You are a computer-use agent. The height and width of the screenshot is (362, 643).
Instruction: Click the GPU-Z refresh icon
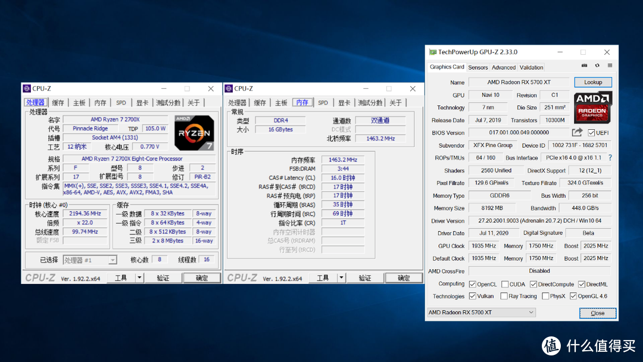coord(597,65)
